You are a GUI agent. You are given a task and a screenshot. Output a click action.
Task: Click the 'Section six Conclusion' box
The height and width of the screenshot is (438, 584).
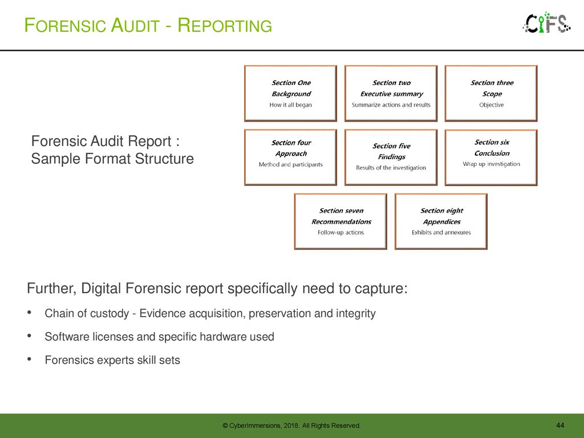click(x=491, y=157)
